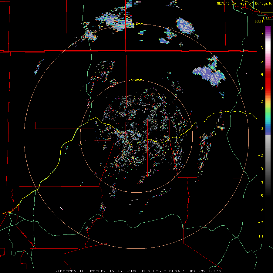This screenshot has height=273, width=273.
Task: Click the KLRX 9 DEC 25 07:35 timestamp
Action: [x=195, y=271]
